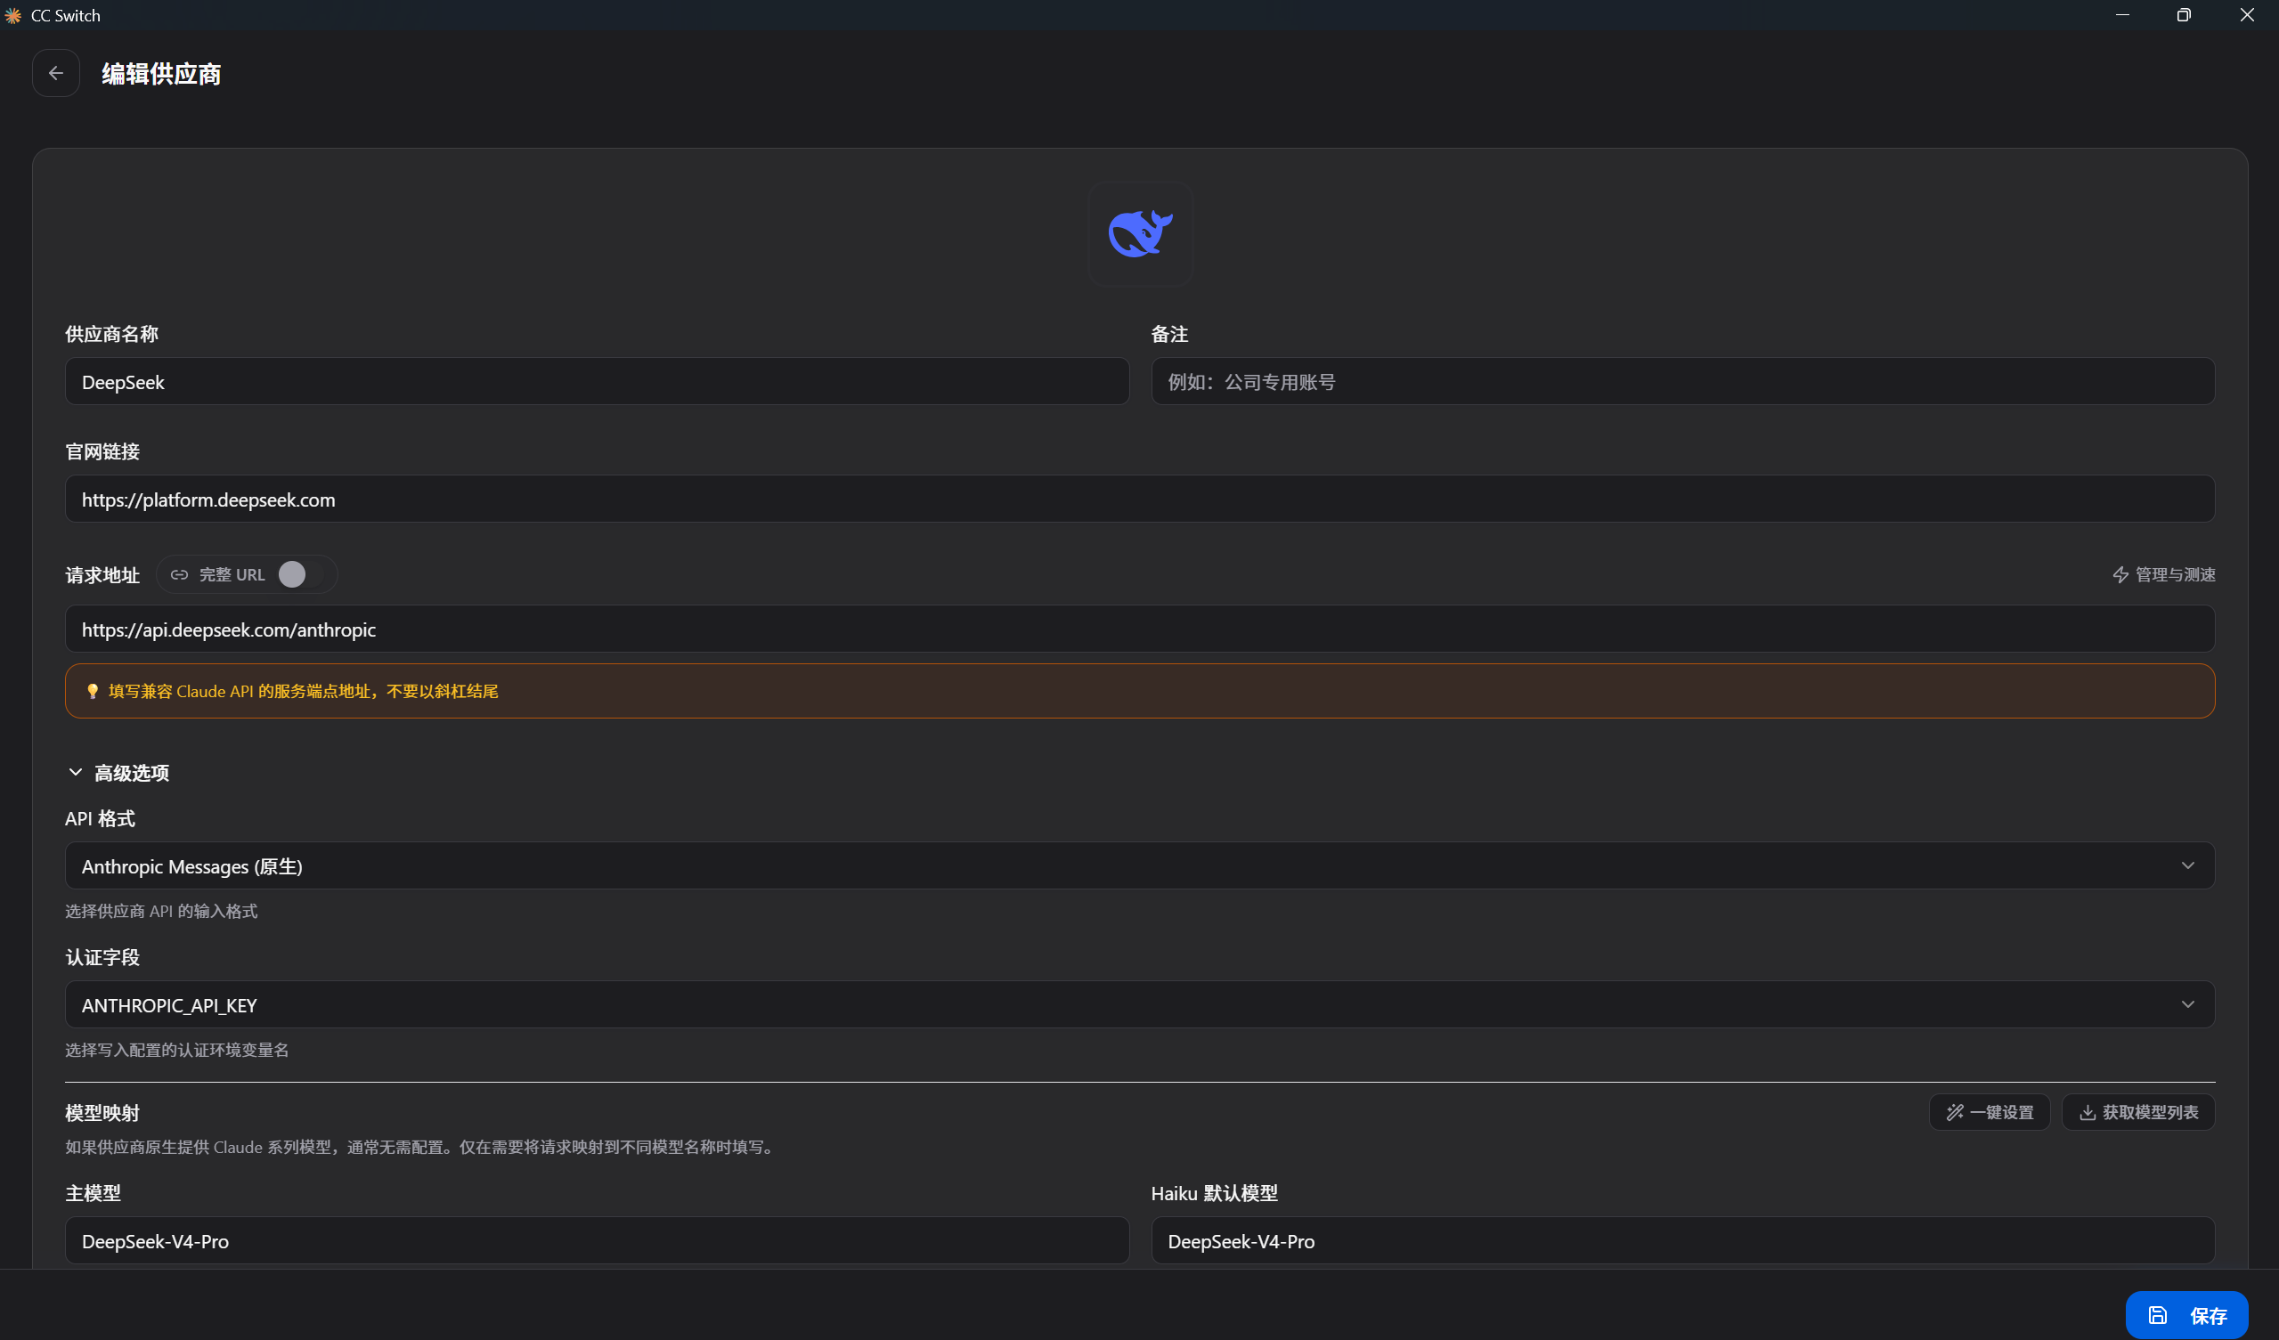Viewport: 2279px width, 1340px height.
Task: Click the Haiku 默认模型 input field
Action: (x=1682, y=1241)
